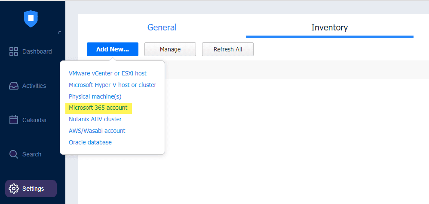
Task: Open Dashboard via its grid icon
Action: pos(14,51)
